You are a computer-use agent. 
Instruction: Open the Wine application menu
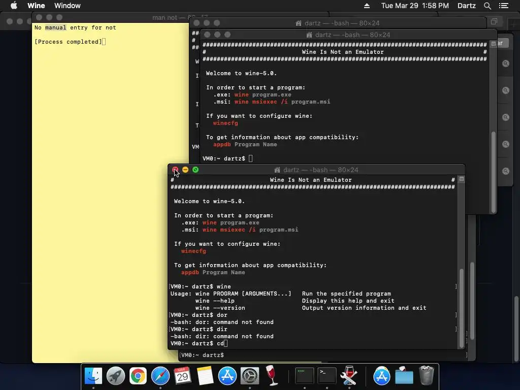click(36, 6)
